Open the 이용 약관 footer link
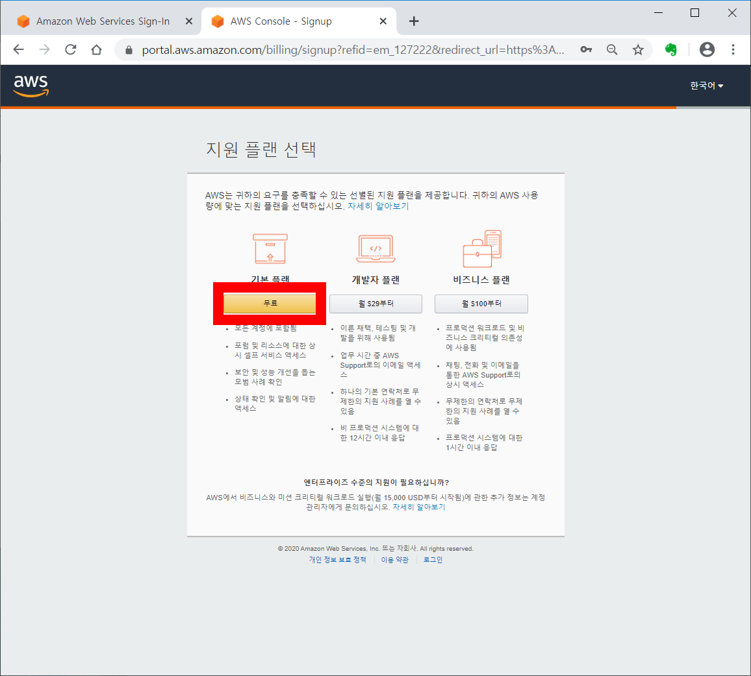Screen dimensions: 751x676 coord(394,560)
